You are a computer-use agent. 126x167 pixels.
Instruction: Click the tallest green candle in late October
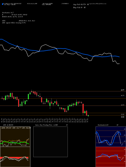click(28, 96)
